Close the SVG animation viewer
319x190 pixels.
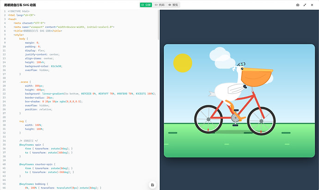point(312,5)
